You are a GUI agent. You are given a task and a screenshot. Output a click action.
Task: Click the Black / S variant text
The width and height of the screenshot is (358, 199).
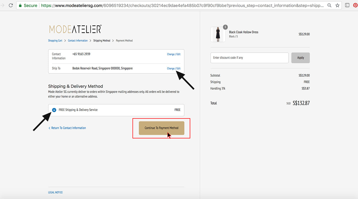tap(233, 36)
